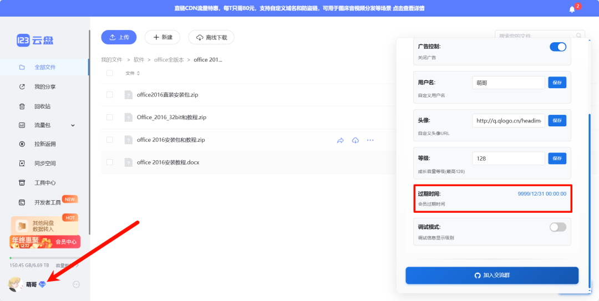Click the 离线下载 button
The width and height of the screenshot is (599, 301).
click(x=211, y=37)
